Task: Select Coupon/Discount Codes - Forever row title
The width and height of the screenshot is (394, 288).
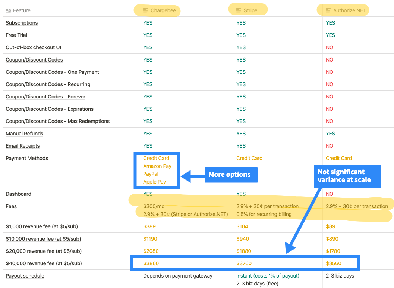Action: tap(45, 97)
